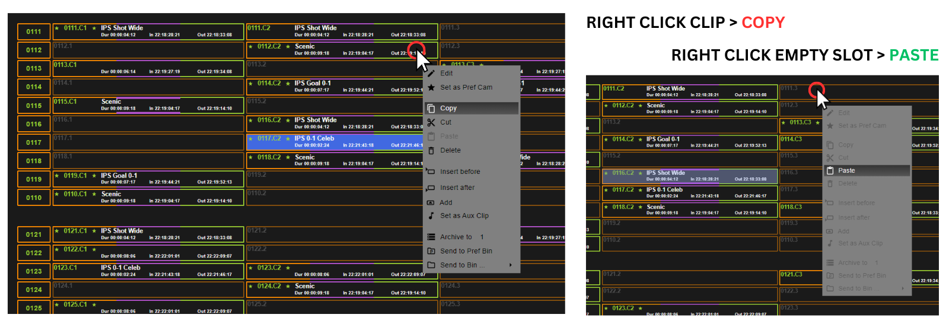Screen dimensions: 949x327
Task: Click empty slot 0116.1
Action: 148,123
